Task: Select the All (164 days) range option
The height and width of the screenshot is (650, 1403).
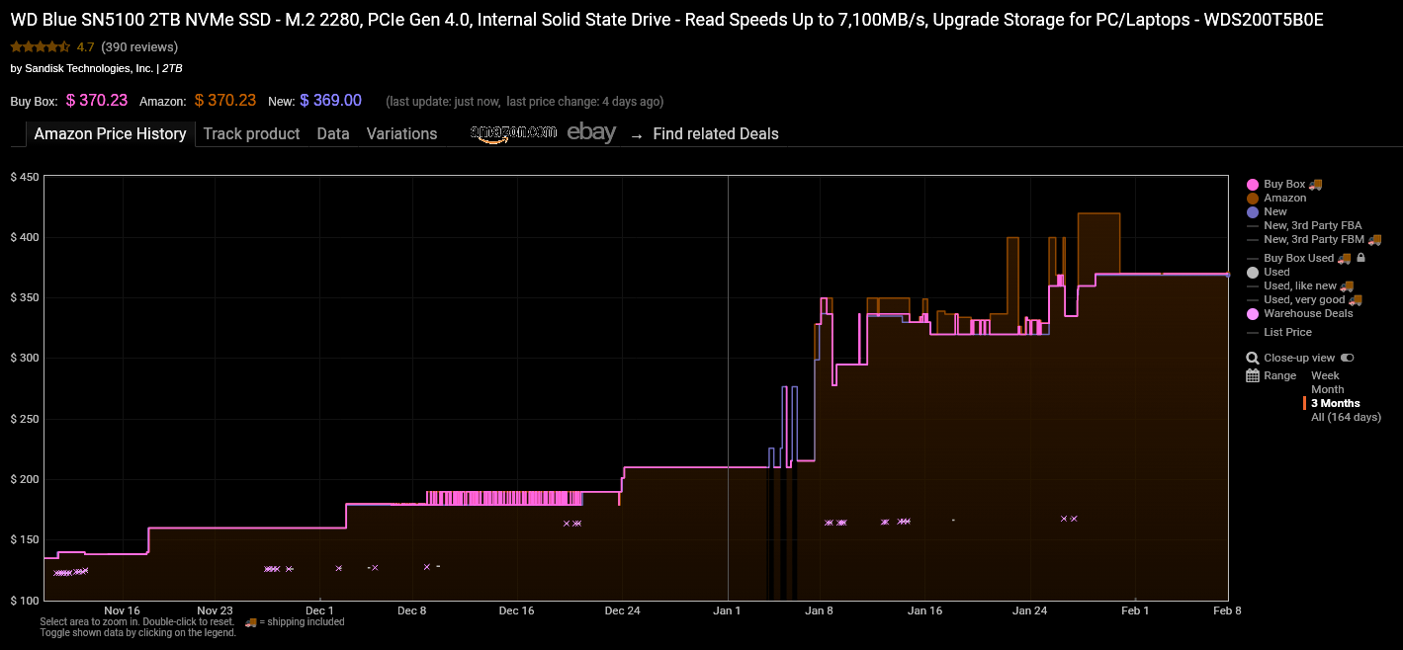Action: coord(1346,417)
